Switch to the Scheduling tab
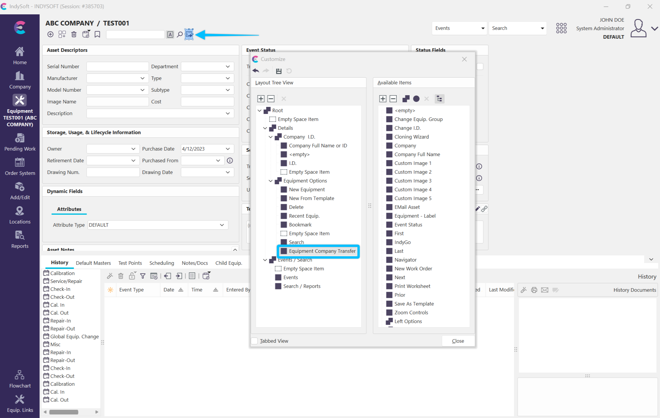This screenshot has width=660, height=418. tap(162, 263)
